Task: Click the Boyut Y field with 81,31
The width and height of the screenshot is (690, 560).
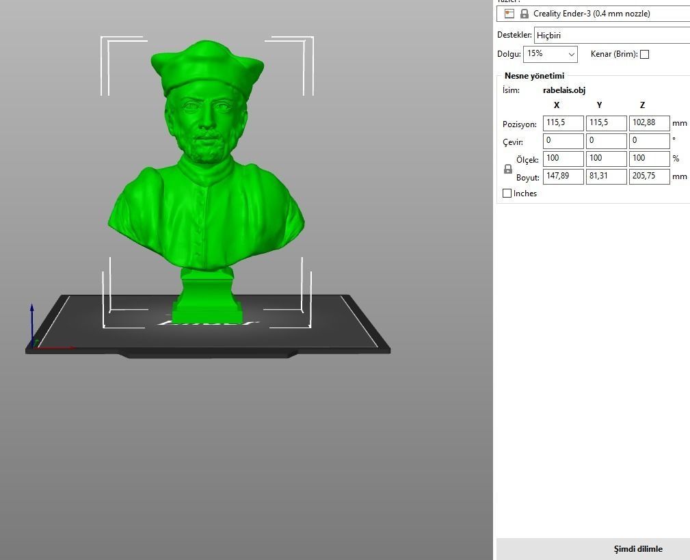Action: (x=607, y=176)
